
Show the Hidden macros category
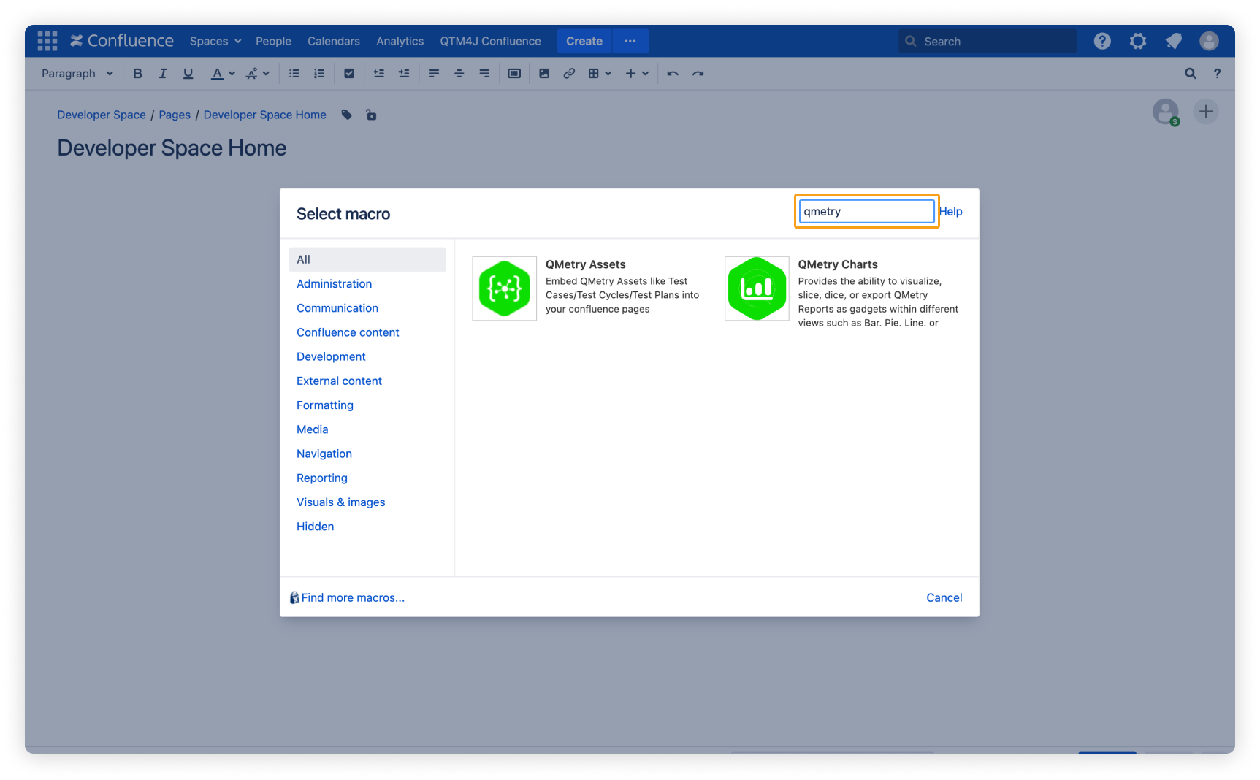(315, 526)
